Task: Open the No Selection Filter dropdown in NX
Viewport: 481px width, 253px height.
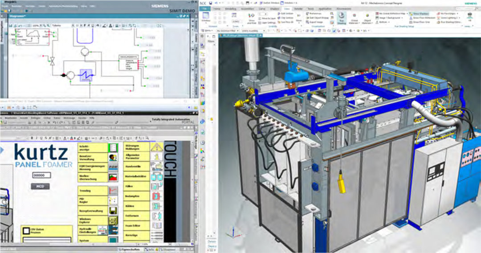Action: coord(228,31)
